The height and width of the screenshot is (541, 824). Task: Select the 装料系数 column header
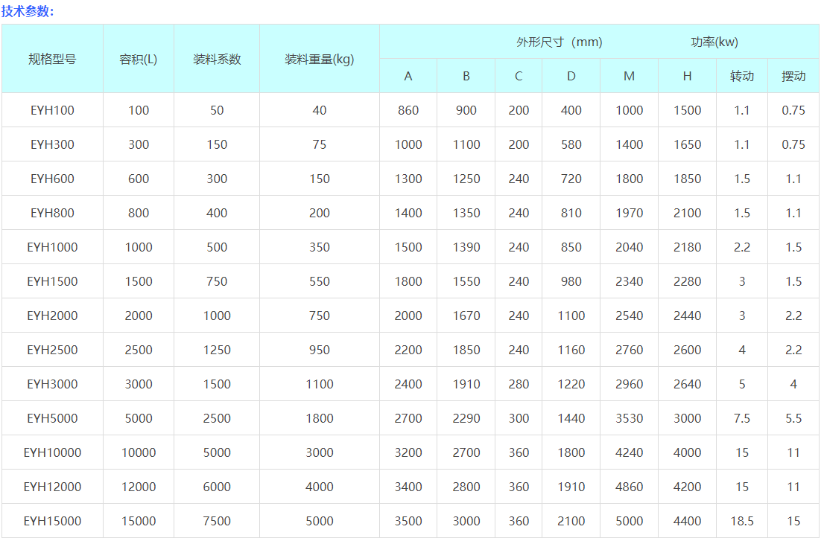click(x=217, y=60)
